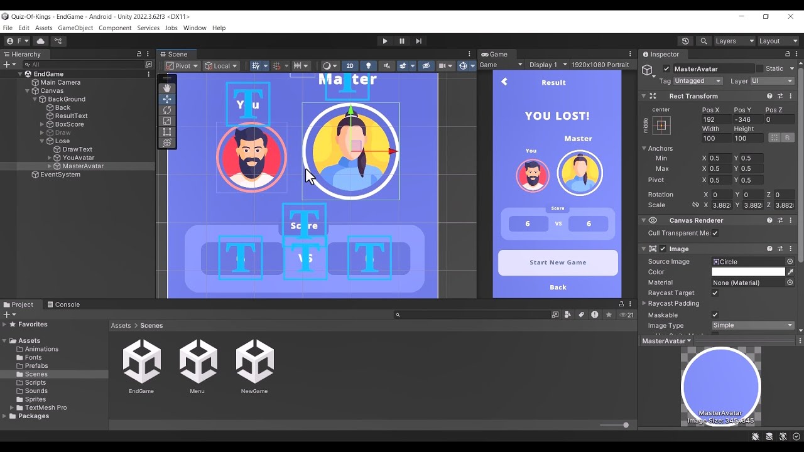804x452 pixels.
Task: Select the Rotate tool in Scene toolbar
Action: pyautogui.click(x=167, y=110)
